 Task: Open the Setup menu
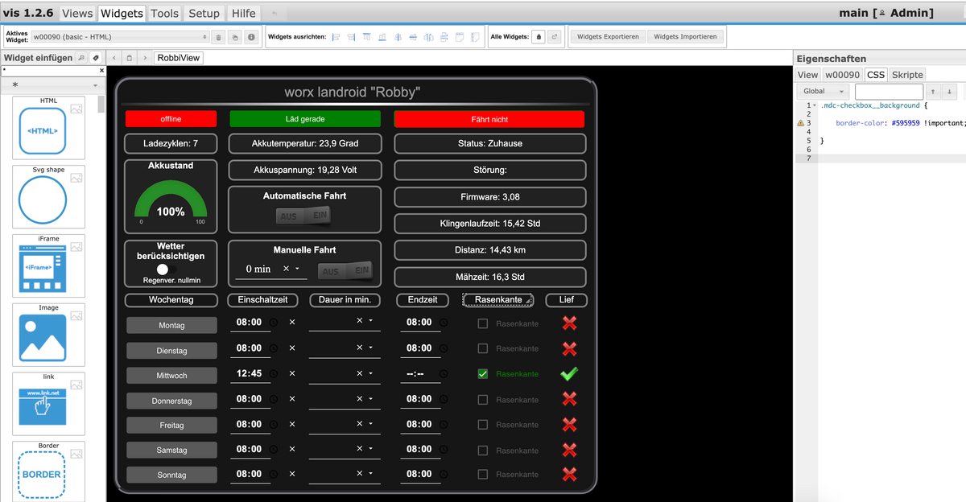[204, 14]
